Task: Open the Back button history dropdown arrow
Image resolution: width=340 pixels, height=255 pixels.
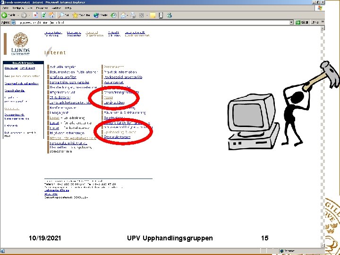Action: 18,16
